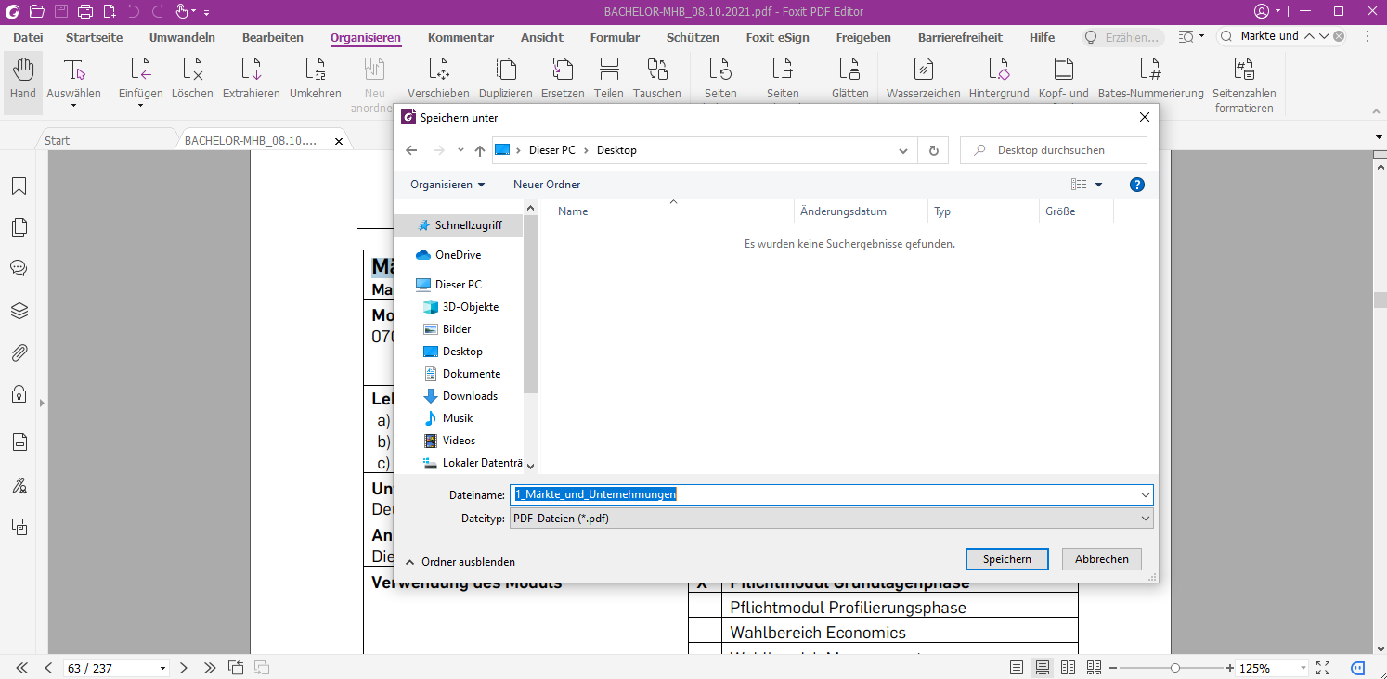Click the Hintergrund background icon
The image size is (1387, 679).
999,70
